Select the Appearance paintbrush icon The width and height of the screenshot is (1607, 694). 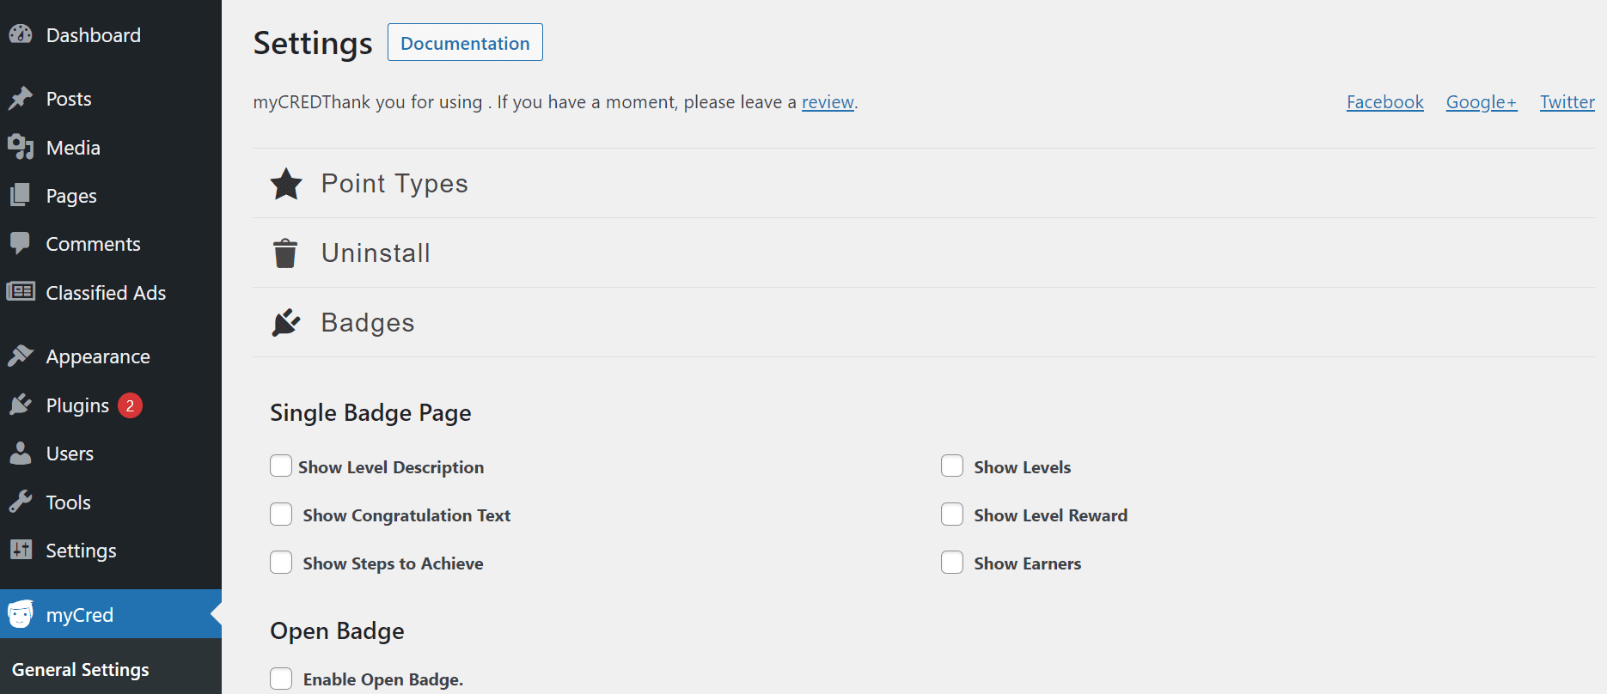pos(21,356)
